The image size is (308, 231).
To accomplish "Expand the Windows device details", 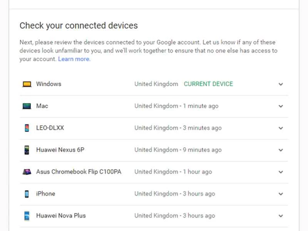I will point(281,84).
